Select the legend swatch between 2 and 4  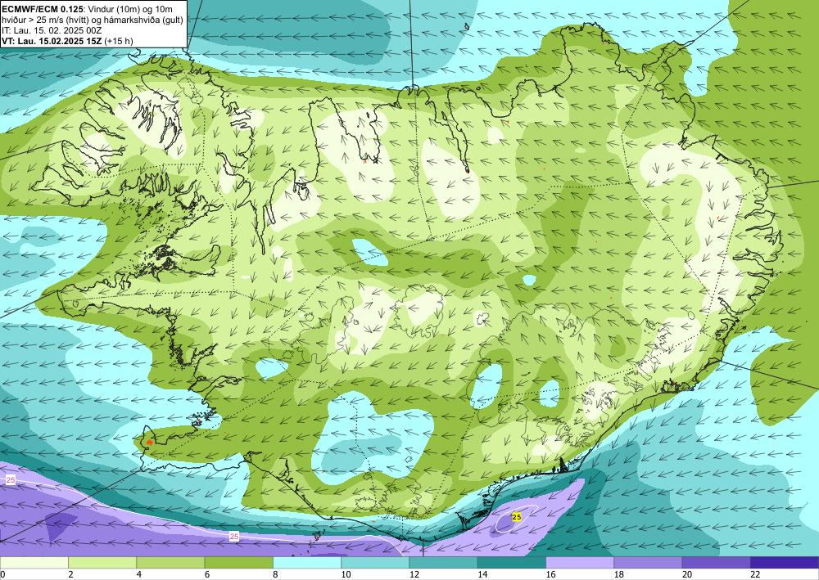tap(102, 562)
